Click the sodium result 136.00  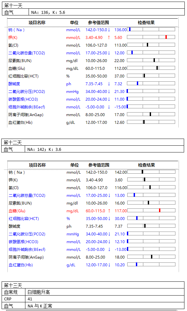[x=120, y=30]
